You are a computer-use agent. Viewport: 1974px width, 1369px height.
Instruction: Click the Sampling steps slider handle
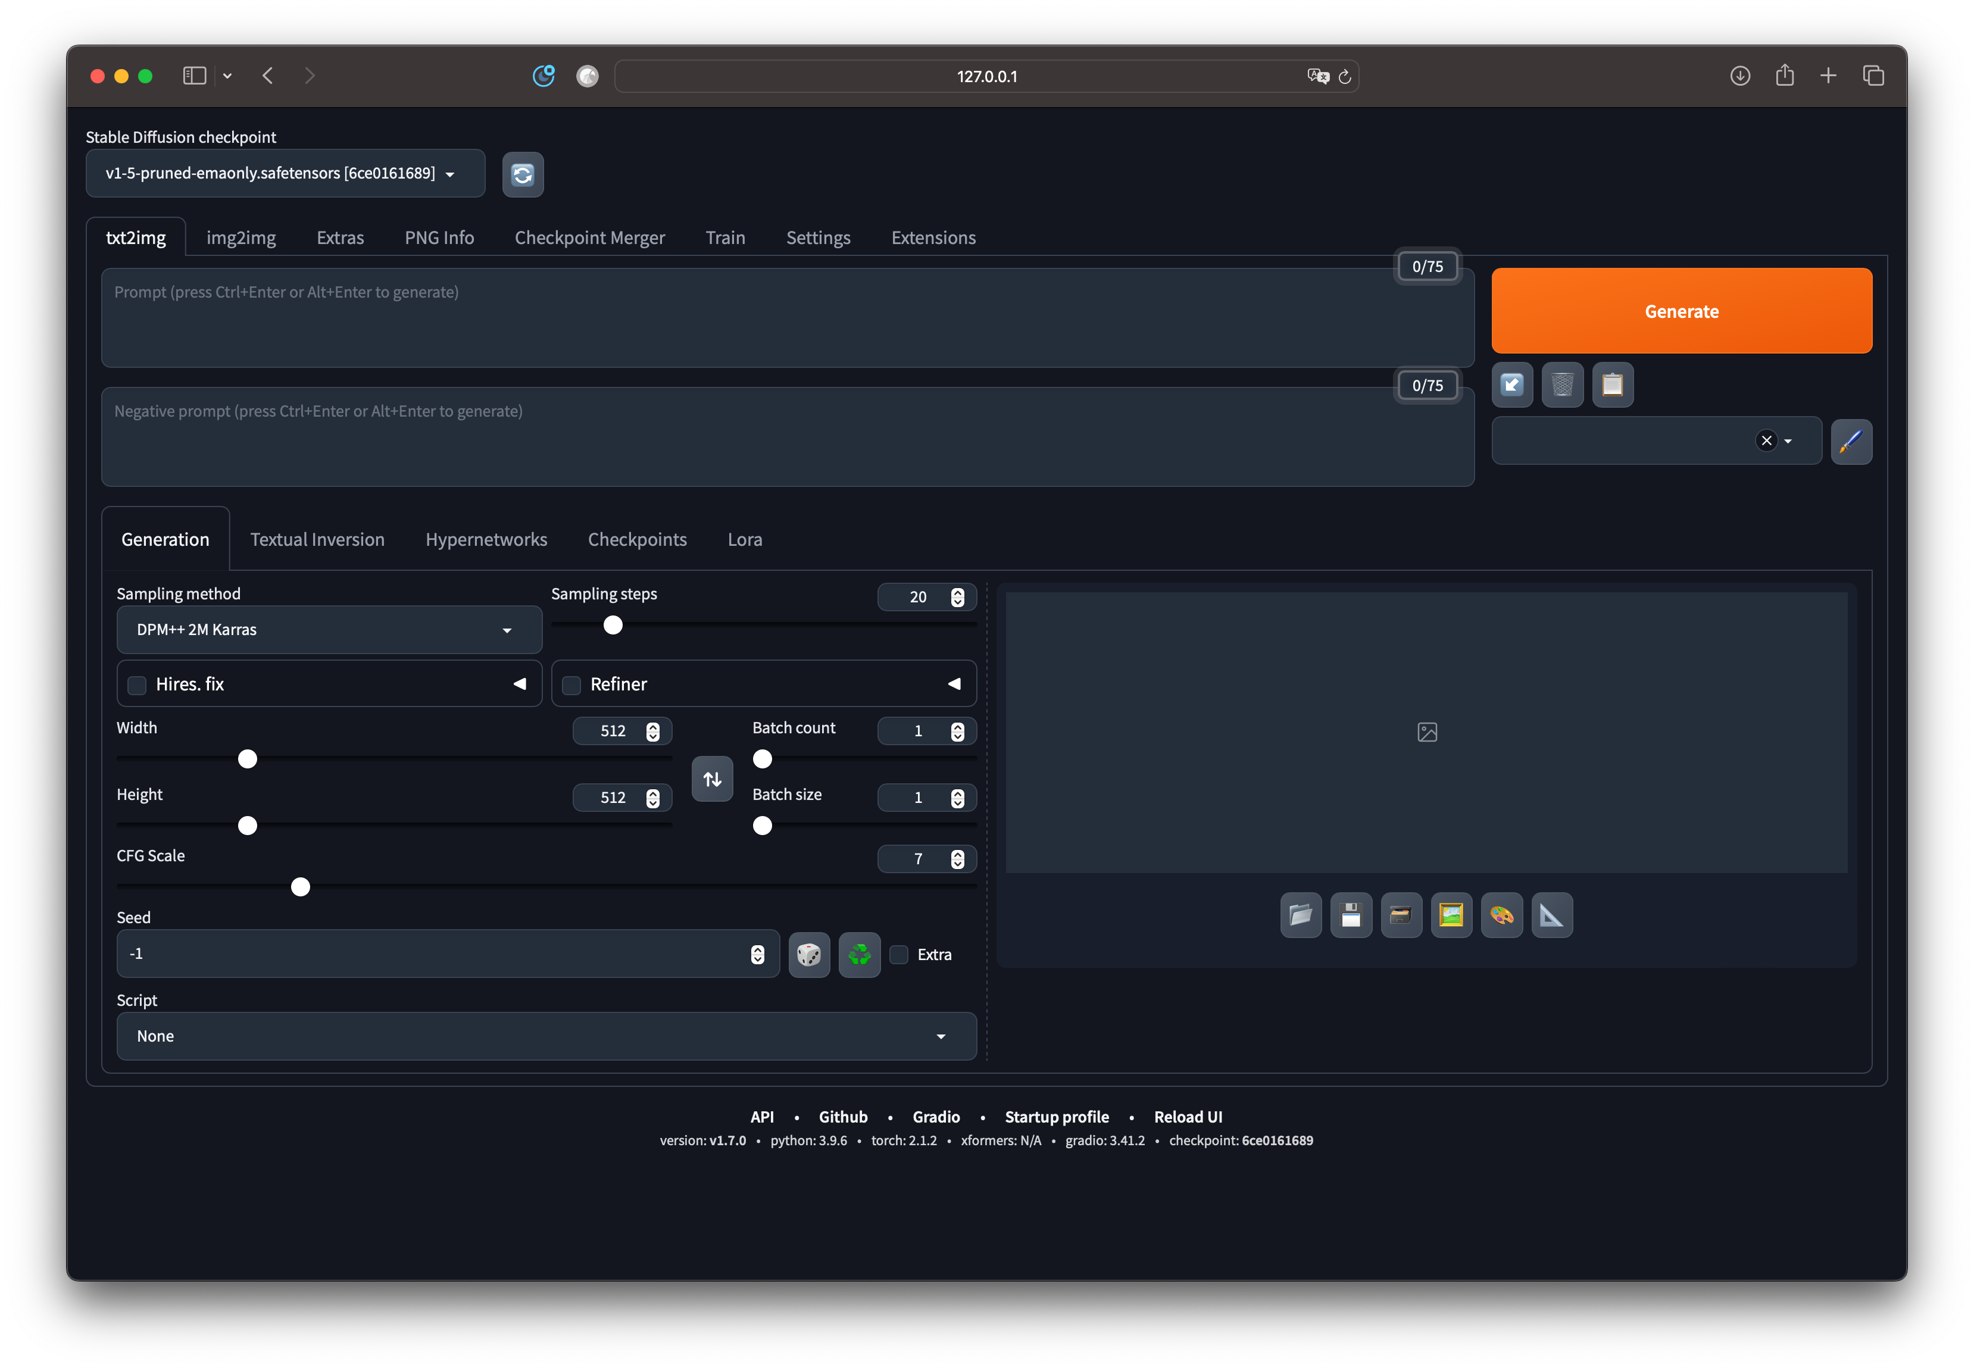613,626
